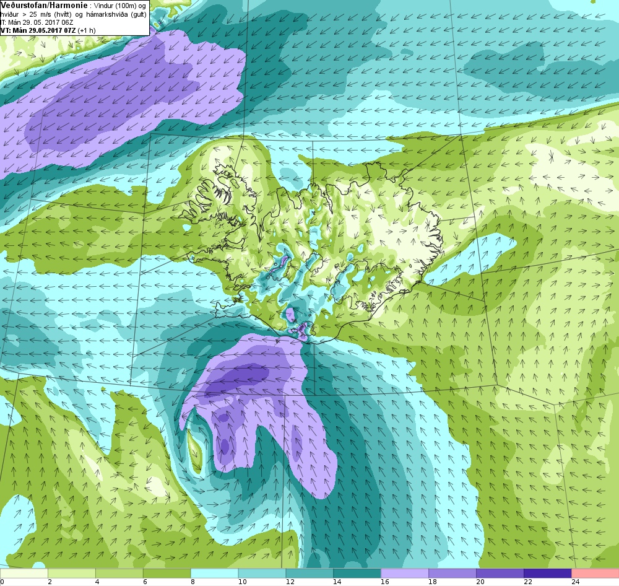Click the 0–2 m/s palest legend swatch
Viewport: 619px width, 586px height.
tap(24, 573)
